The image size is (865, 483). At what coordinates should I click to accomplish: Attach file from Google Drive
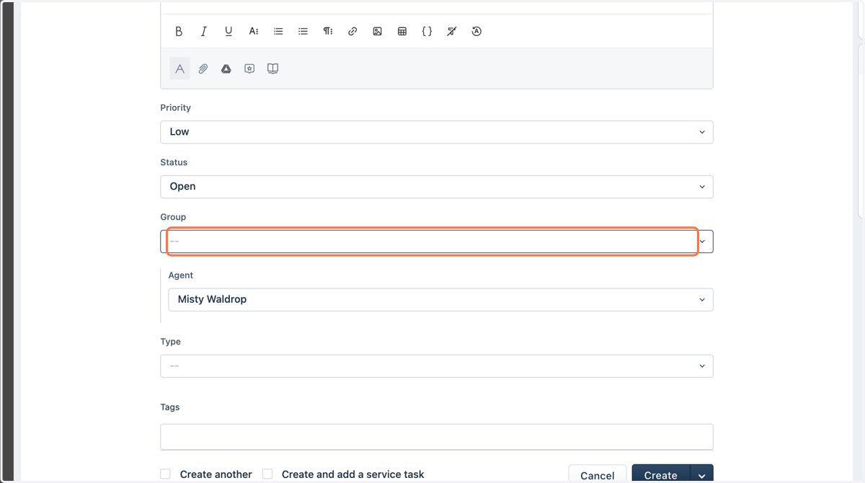tap(226, 68)
